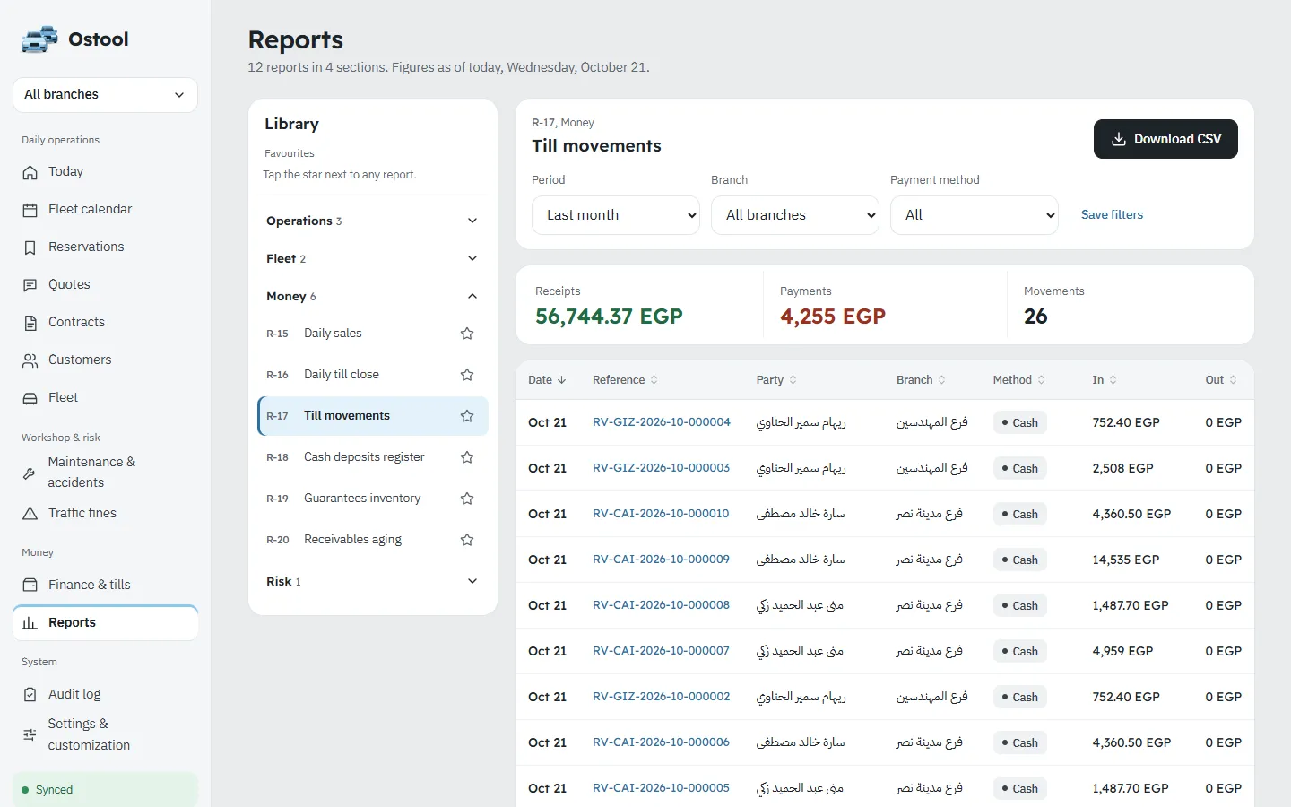Star the Receivables aging report

point(467,540)
